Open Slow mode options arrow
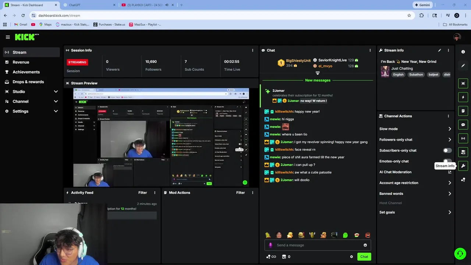Screen dimensions: 471x265 click(450, 129)
